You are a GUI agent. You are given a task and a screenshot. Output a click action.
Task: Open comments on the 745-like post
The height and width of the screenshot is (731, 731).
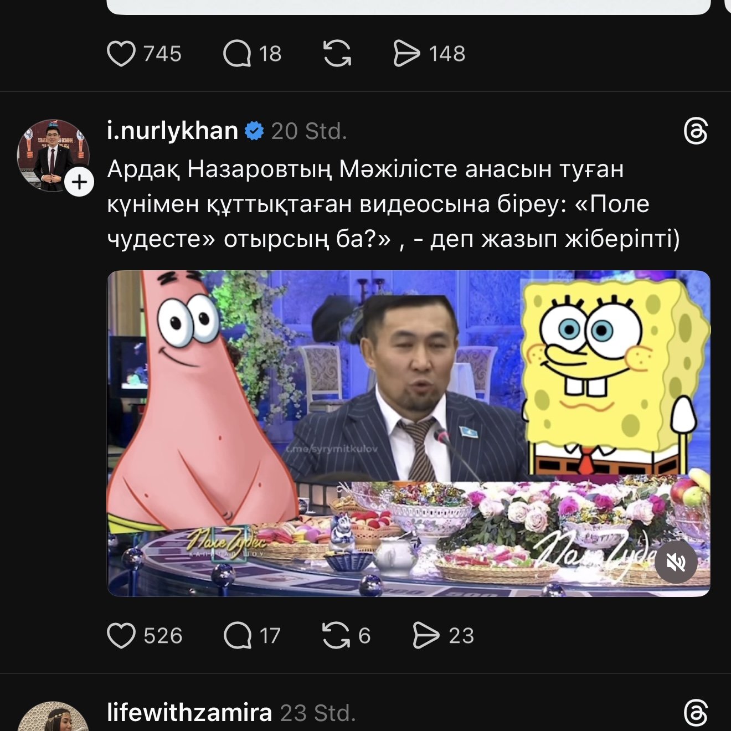pos(237,54)
